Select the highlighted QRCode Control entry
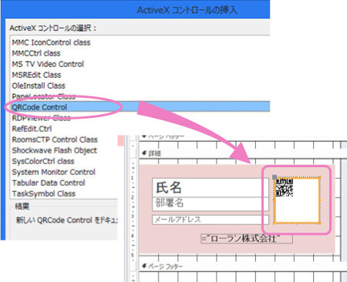The width and height of the screenshot is (347, 282). point(140,107)
